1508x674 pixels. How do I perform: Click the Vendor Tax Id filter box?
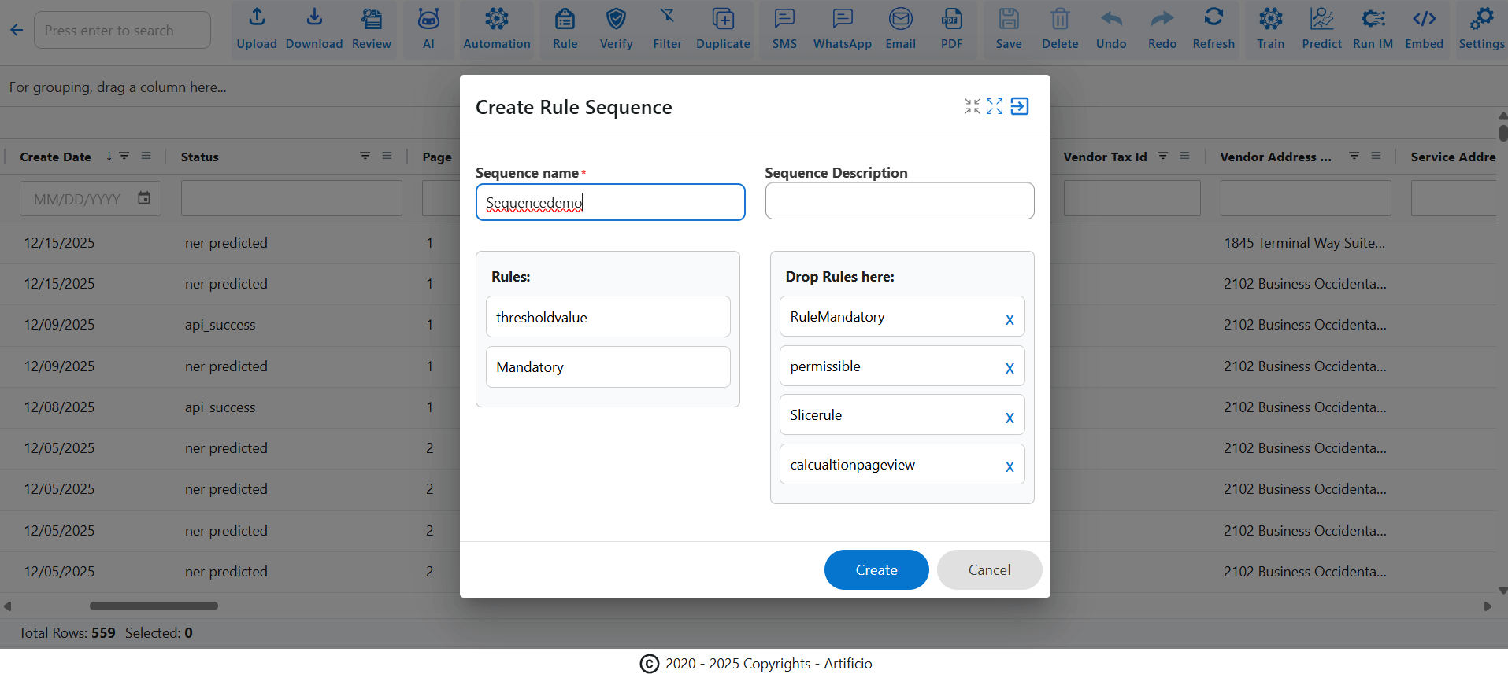click(1132, 198)
